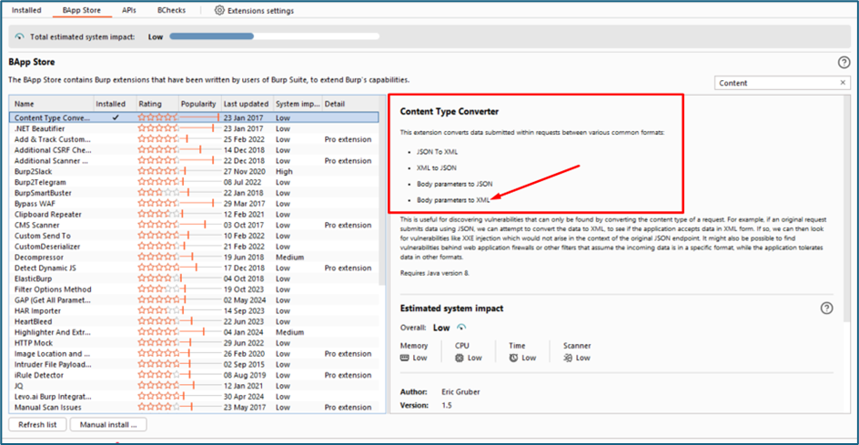Select the Manual Scan Issues row
859x445 pixels.
pos(194,407)
